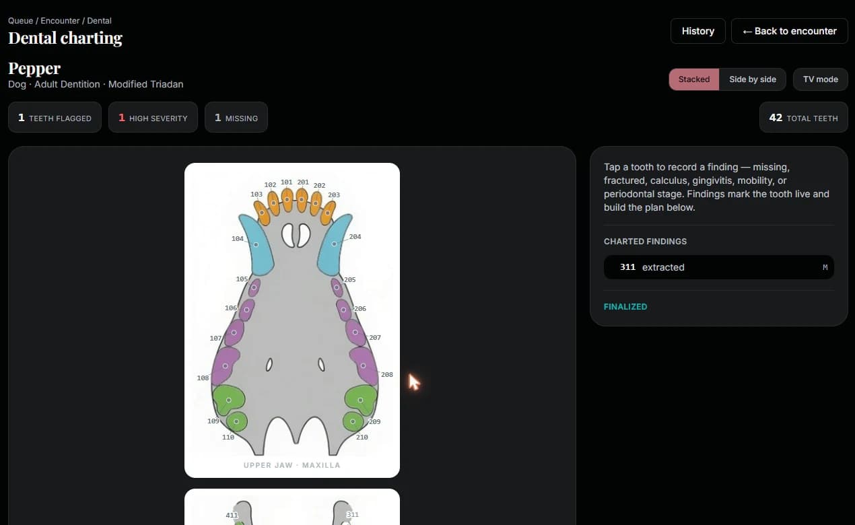Click premolar tooth 106
Viewport: 855px width, 525px height.
coord(246,310)
